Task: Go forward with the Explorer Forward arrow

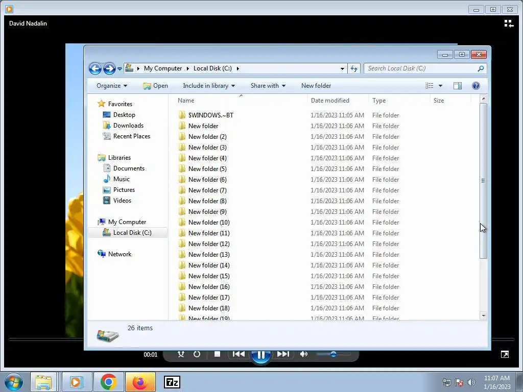Action: (109, 69)
